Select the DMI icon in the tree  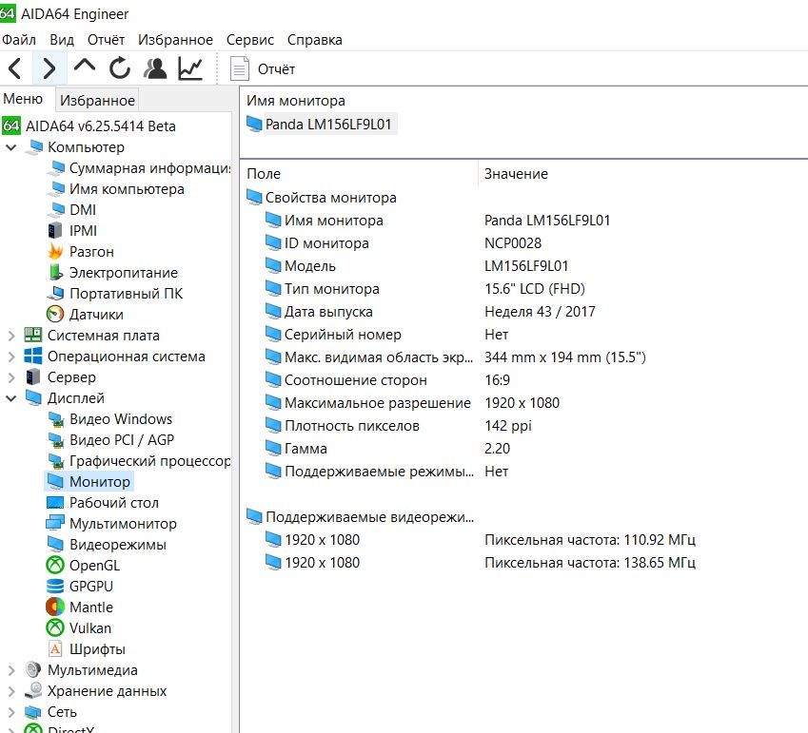coord(55,210)
